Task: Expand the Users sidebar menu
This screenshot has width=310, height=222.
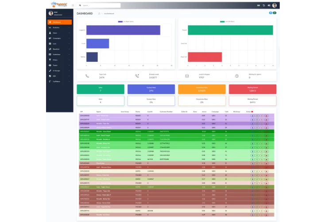Action: click(x=59, y=33)
